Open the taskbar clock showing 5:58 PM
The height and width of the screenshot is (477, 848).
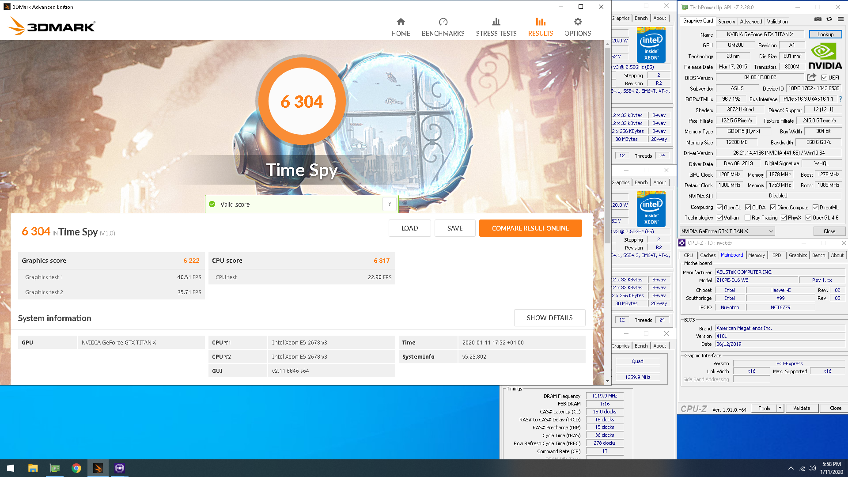[x=832, y=468]
